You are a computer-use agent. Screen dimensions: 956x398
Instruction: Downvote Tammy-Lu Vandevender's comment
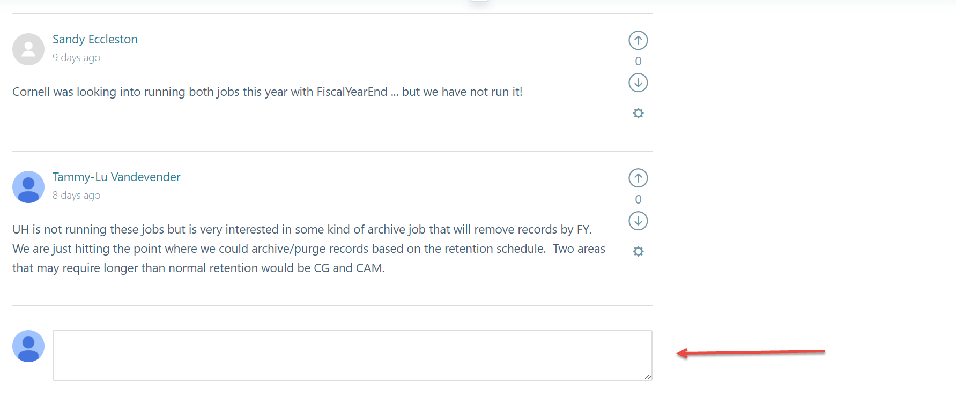click(638, 221)
